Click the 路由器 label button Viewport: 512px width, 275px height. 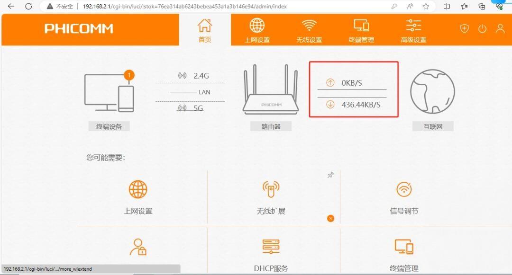[x=271, y=126]
